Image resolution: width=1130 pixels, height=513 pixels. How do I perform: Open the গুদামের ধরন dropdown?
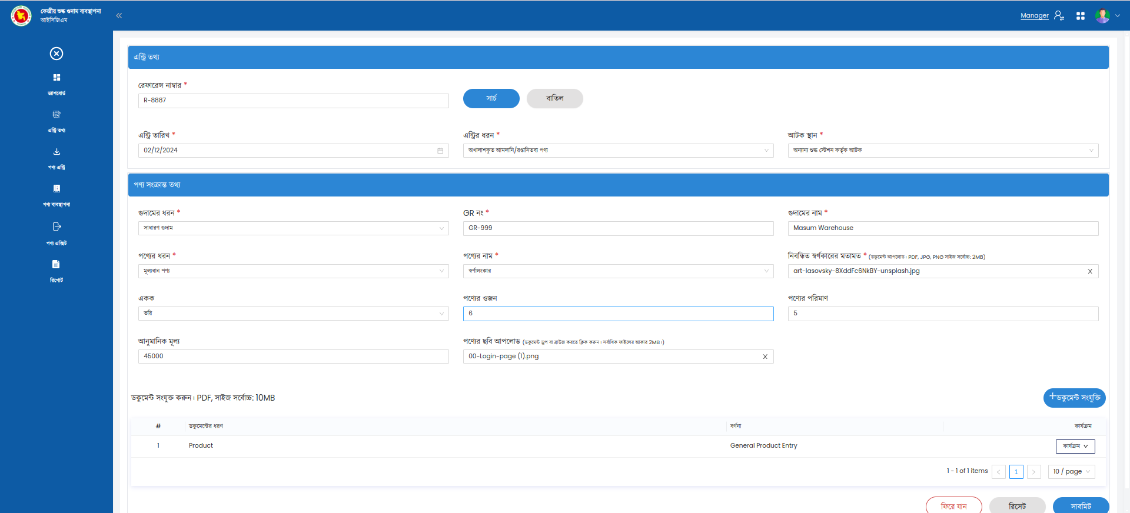click(x=294, y=228)
